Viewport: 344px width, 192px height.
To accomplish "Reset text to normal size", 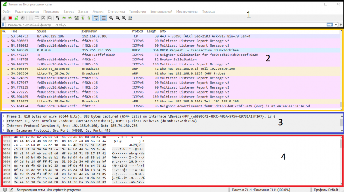I will (124, 18).
